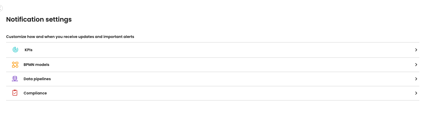
Task: Select the Compliance label text
Action: pyautogui.click(x=35, y=93)
